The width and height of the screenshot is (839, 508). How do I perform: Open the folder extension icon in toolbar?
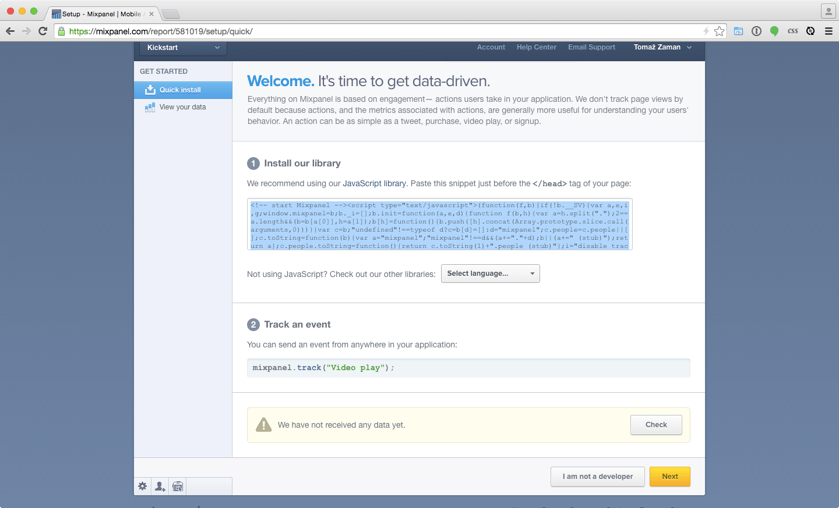[x=738, y=31]
